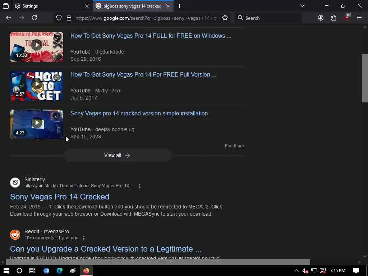The height and width of the screenshot is (276, 368).
Task: Show hidden system tray icons
Action: click(x=296, y=271)
